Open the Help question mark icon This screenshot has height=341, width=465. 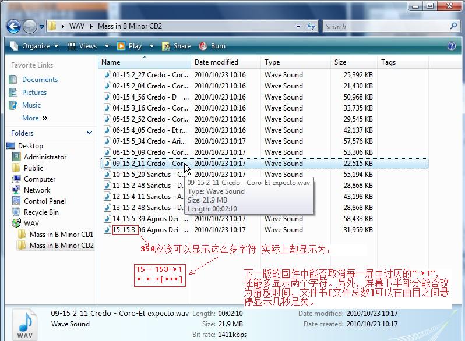[x=452, y=46]
